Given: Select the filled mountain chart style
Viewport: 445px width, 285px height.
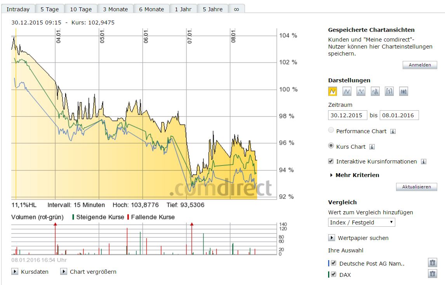Looking at the screenshot, I should coord(332,91).
